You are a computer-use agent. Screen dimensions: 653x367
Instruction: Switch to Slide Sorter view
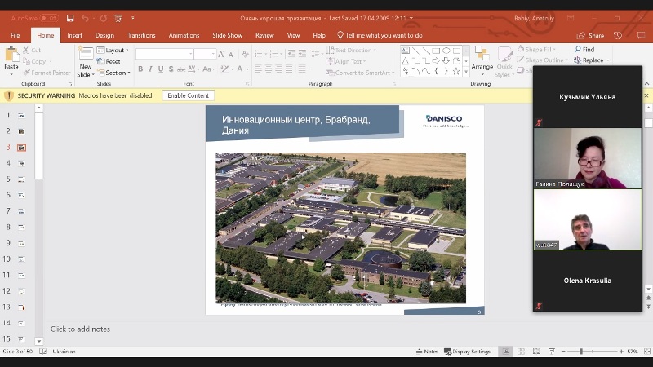[x=522, y=352]
